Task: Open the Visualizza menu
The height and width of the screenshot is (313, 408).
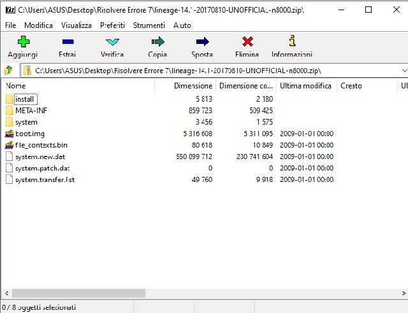Action: click(x=76, y=25)
